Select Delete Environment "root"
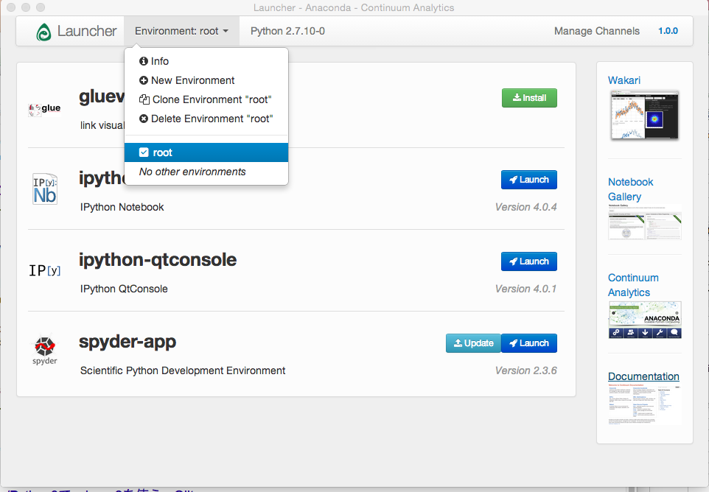This screenshot has width=709, height=492. tap(206, 119)
